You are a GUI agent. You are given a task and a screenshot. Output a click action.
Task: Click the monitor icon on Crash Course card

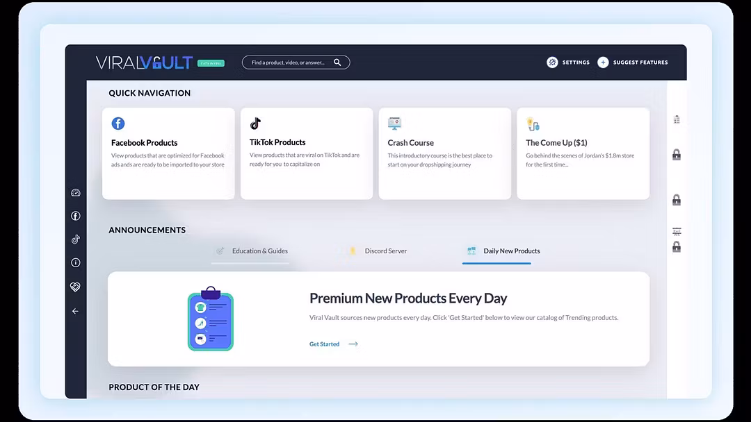click(394, 123)
